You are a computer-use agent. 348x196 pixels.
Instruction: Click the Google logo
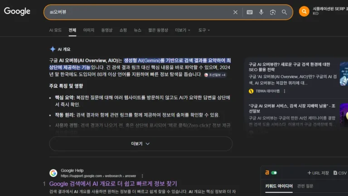[x=17, y=11]
